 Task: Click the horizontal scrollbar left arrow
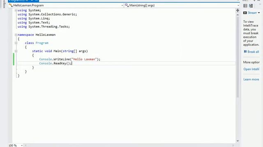pos(25,145)
